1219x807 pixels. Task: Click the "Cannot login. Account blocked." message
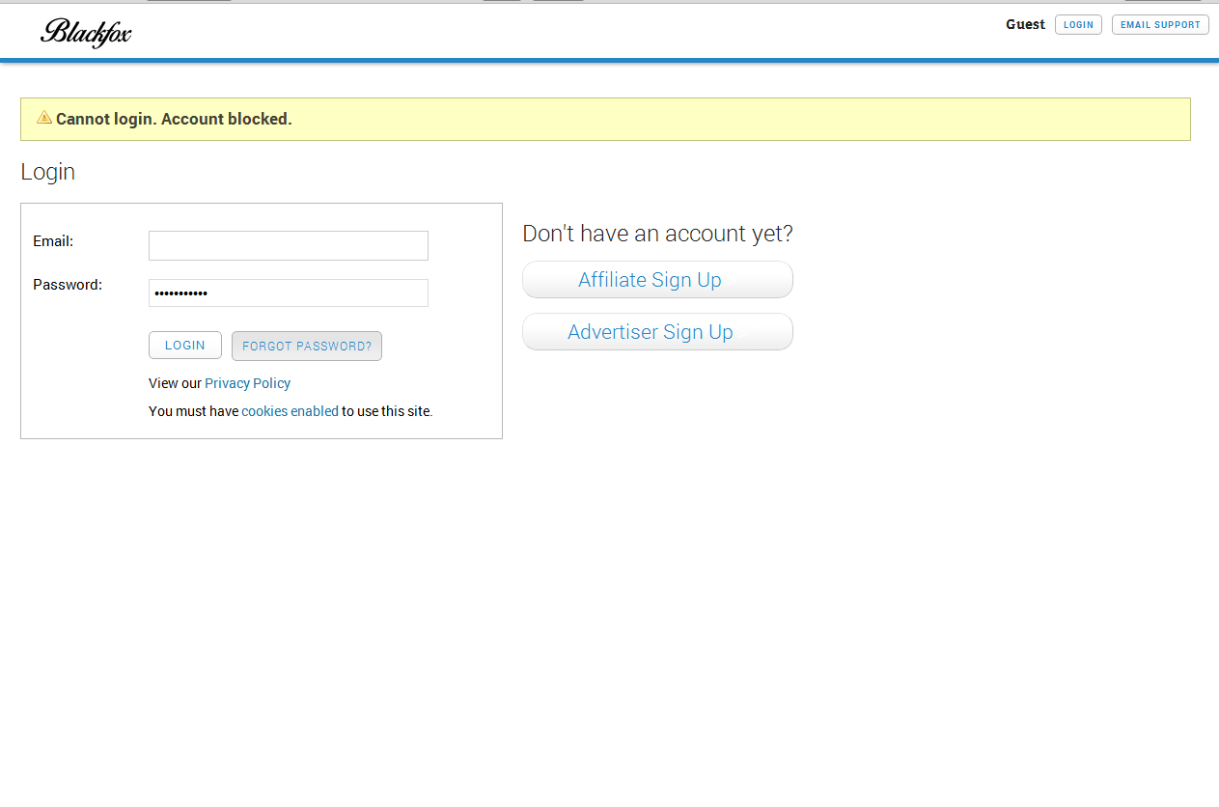(x=174, y=119)
